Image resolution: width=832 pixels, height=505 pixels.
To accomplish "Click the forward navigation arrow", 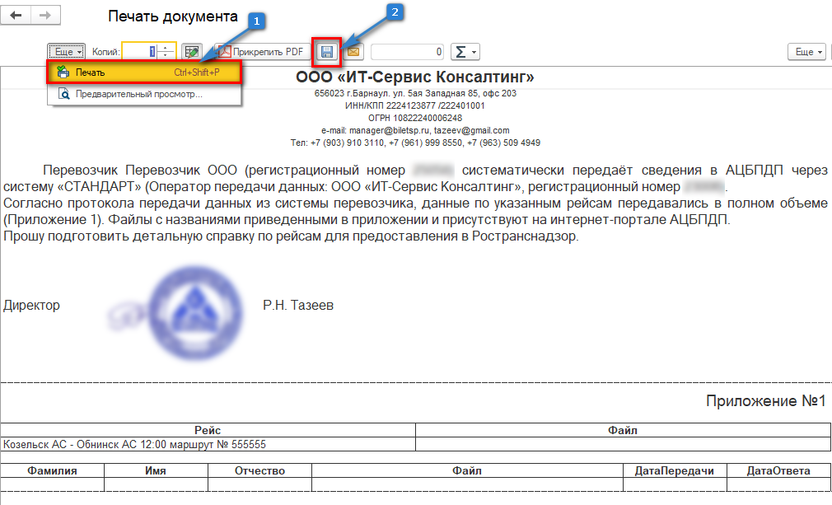I will [45, 16].
